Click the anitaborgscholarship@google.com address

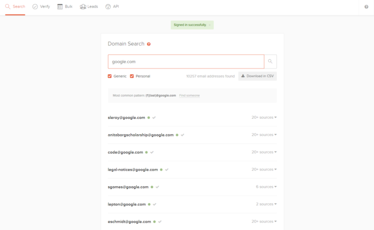point(141,135)
